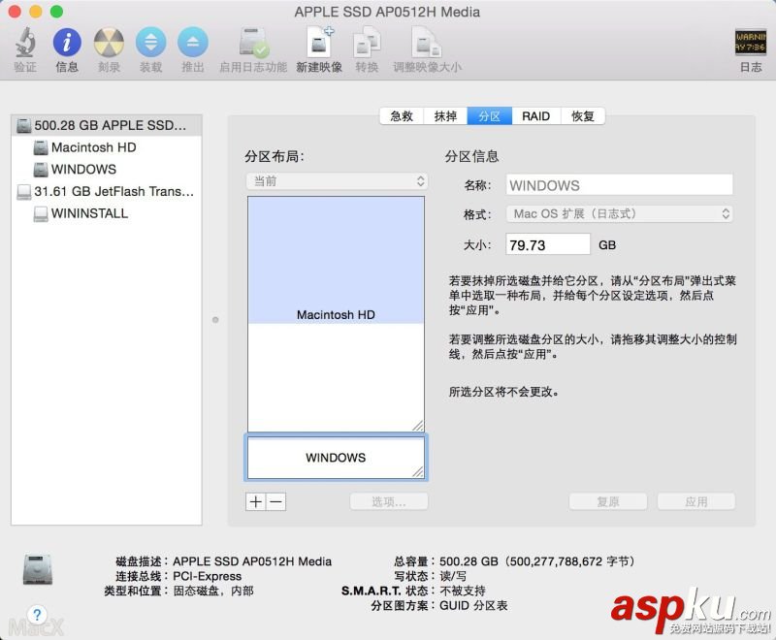
Task: Click the GUID 分区表 partition scheme text
Action: pos(473,605)
